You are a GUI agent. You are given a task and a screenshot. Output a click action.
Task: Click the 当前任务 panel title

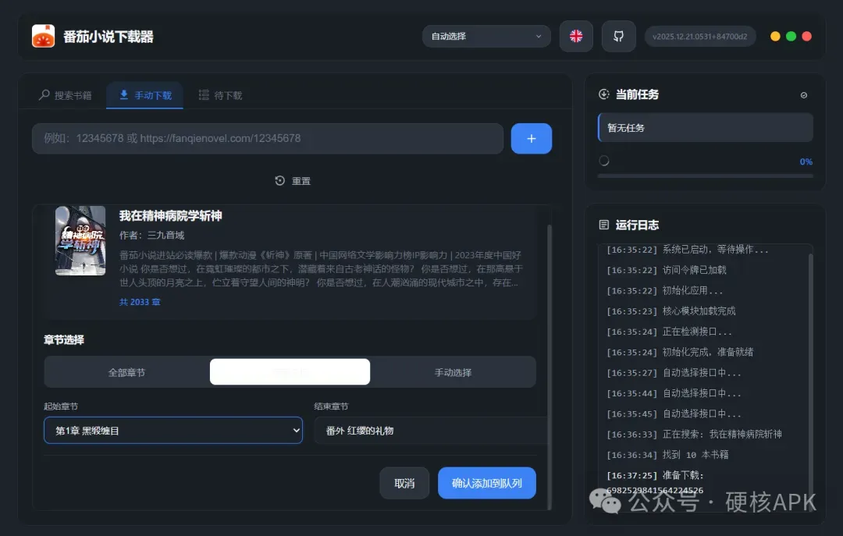click(637, 94)
